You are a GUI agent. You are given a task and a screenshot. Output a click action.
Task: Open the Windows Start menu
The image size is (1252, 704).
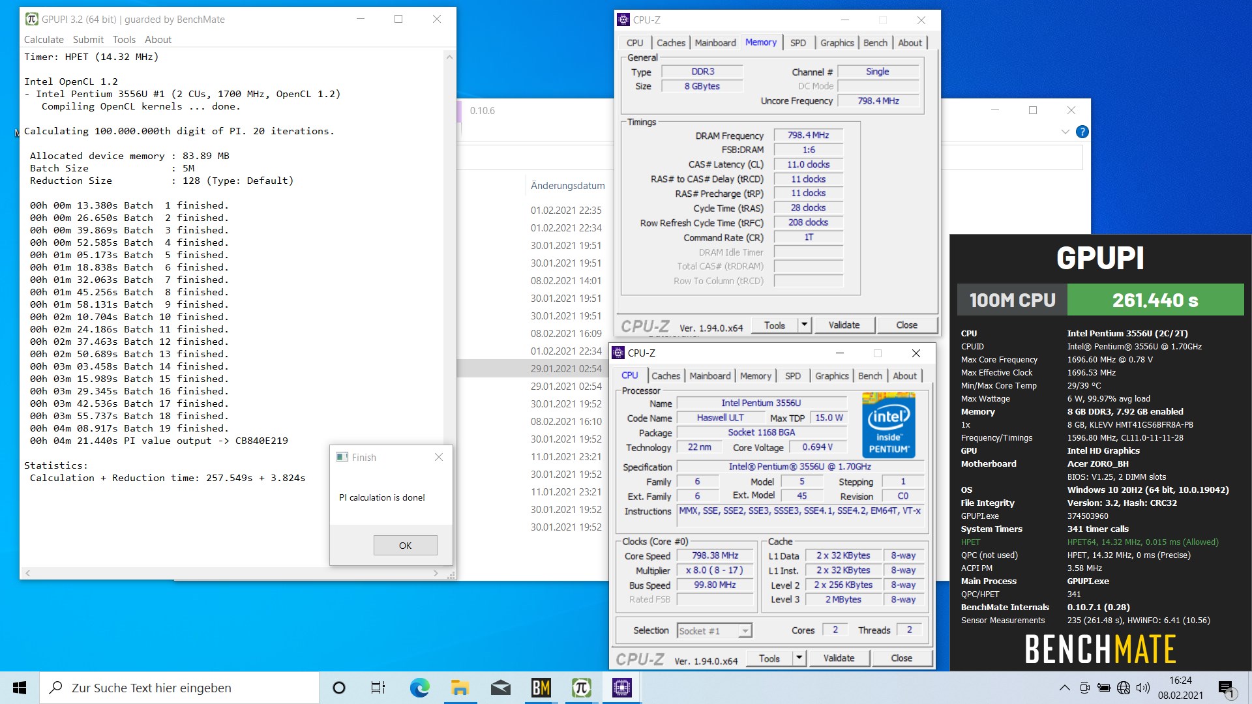pos(20,688)
